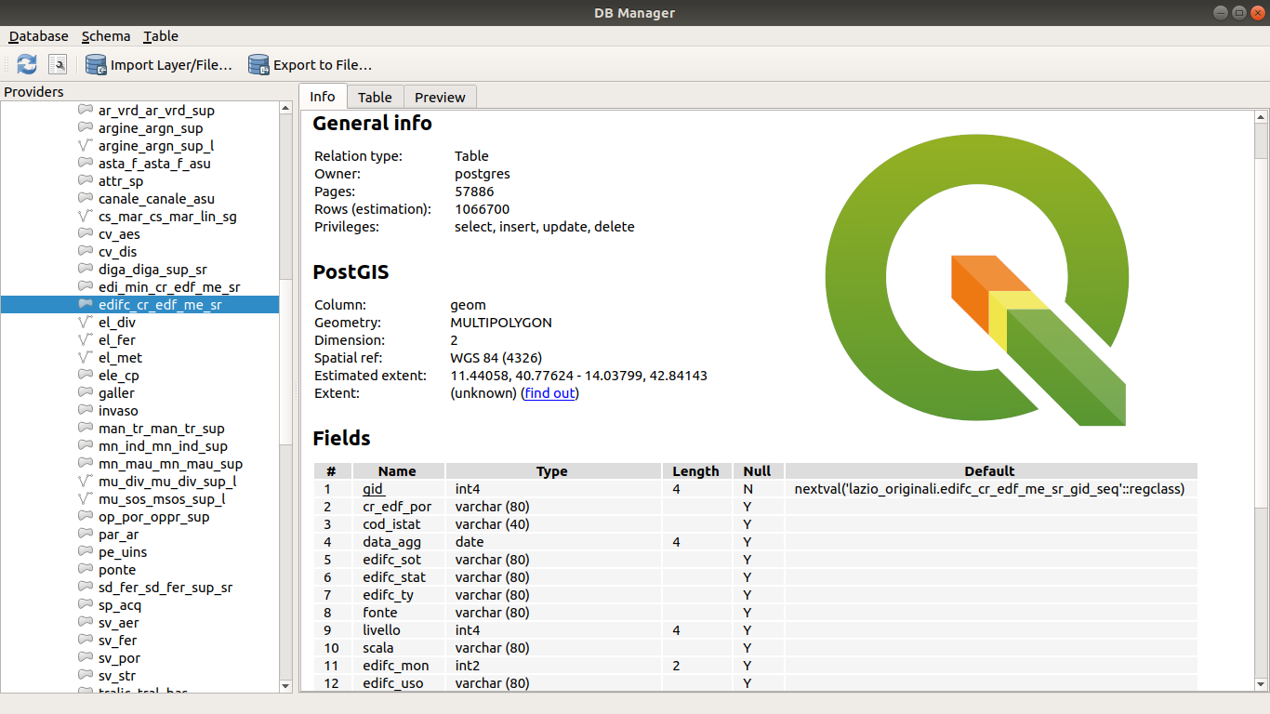Click polygon icon beside ponte table
The image size is (1270, 714).
coord(86,570)
